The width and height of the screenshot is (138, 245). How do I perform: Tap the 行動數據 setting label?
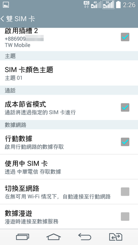coord(18,139)
